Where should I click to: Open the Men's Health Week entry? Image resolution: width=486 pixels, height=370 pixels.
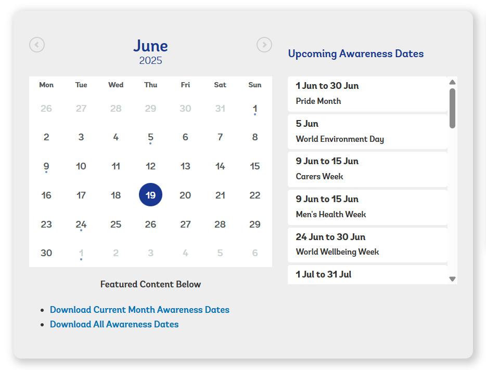367,207
